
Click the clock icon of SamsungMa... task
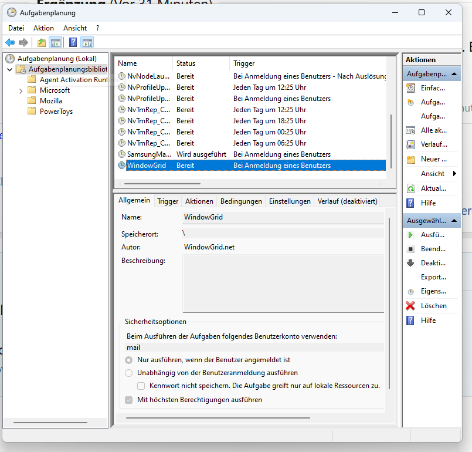click(x=121, y=154)
